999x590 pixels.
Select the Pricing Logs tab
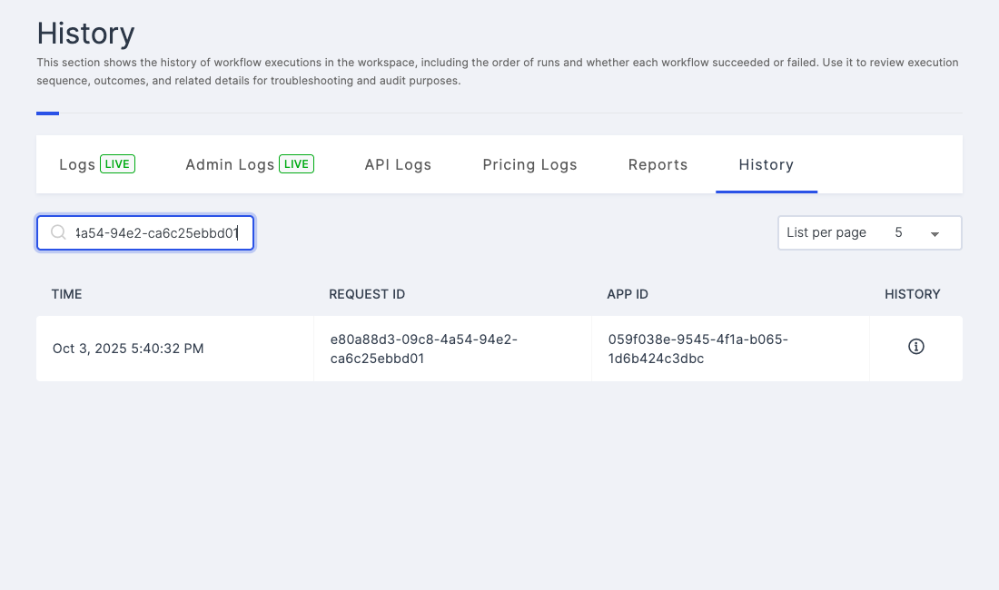[529, 165]
